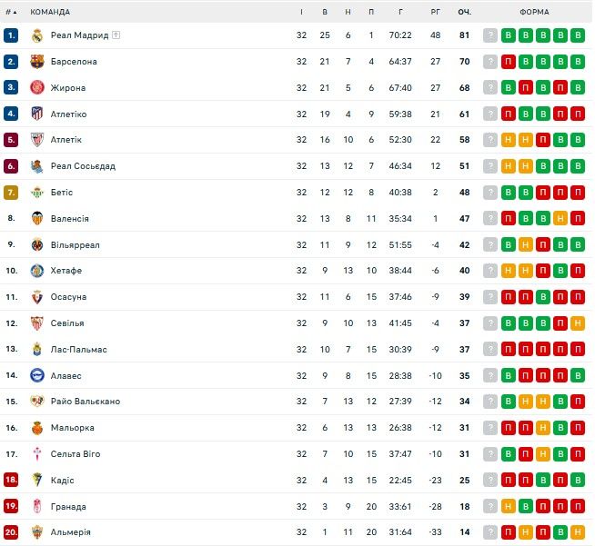Viewport: 595px width, 546px height.
Task: Click the orange Н form badge for Севілья
Action: (x=578, y=323)
